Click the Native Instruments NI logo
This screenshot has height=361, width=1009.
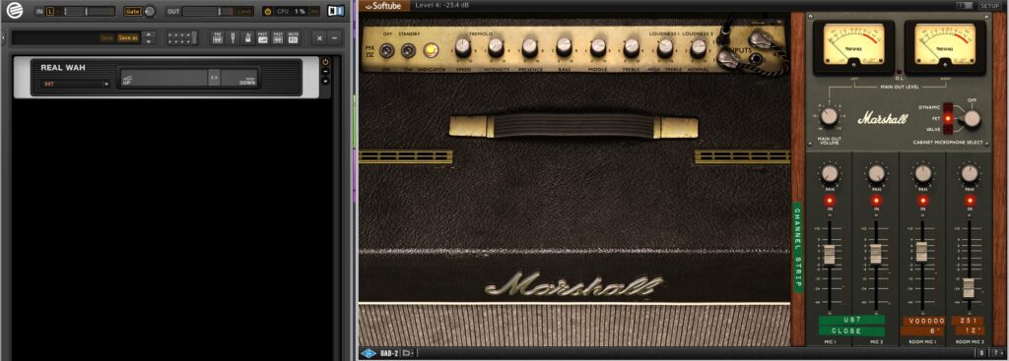pos(335,11)
